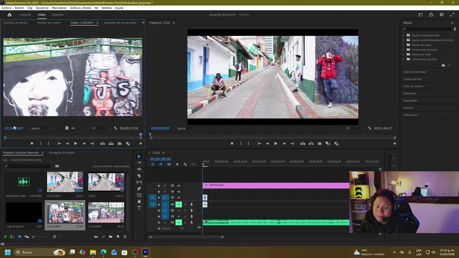Open Source monitor 1/2 playback resolution dropdown
Image resolution: width=459 pixels, height=258 pixels.
coord(100,128)
